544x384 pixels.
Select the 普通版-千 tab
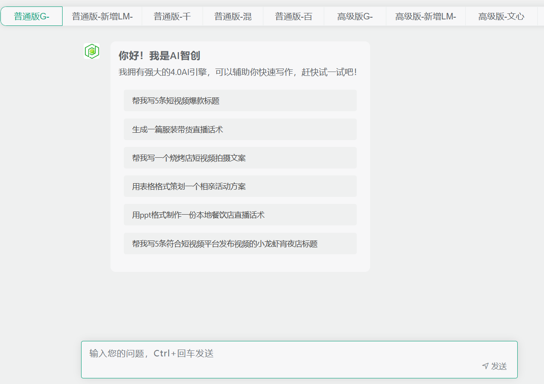pyautogui.click(x=172, y=16)
